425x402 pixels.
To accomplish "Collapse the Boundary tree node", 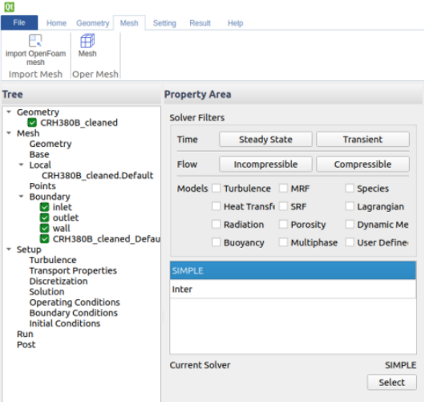I will click(x=21, y=197).
